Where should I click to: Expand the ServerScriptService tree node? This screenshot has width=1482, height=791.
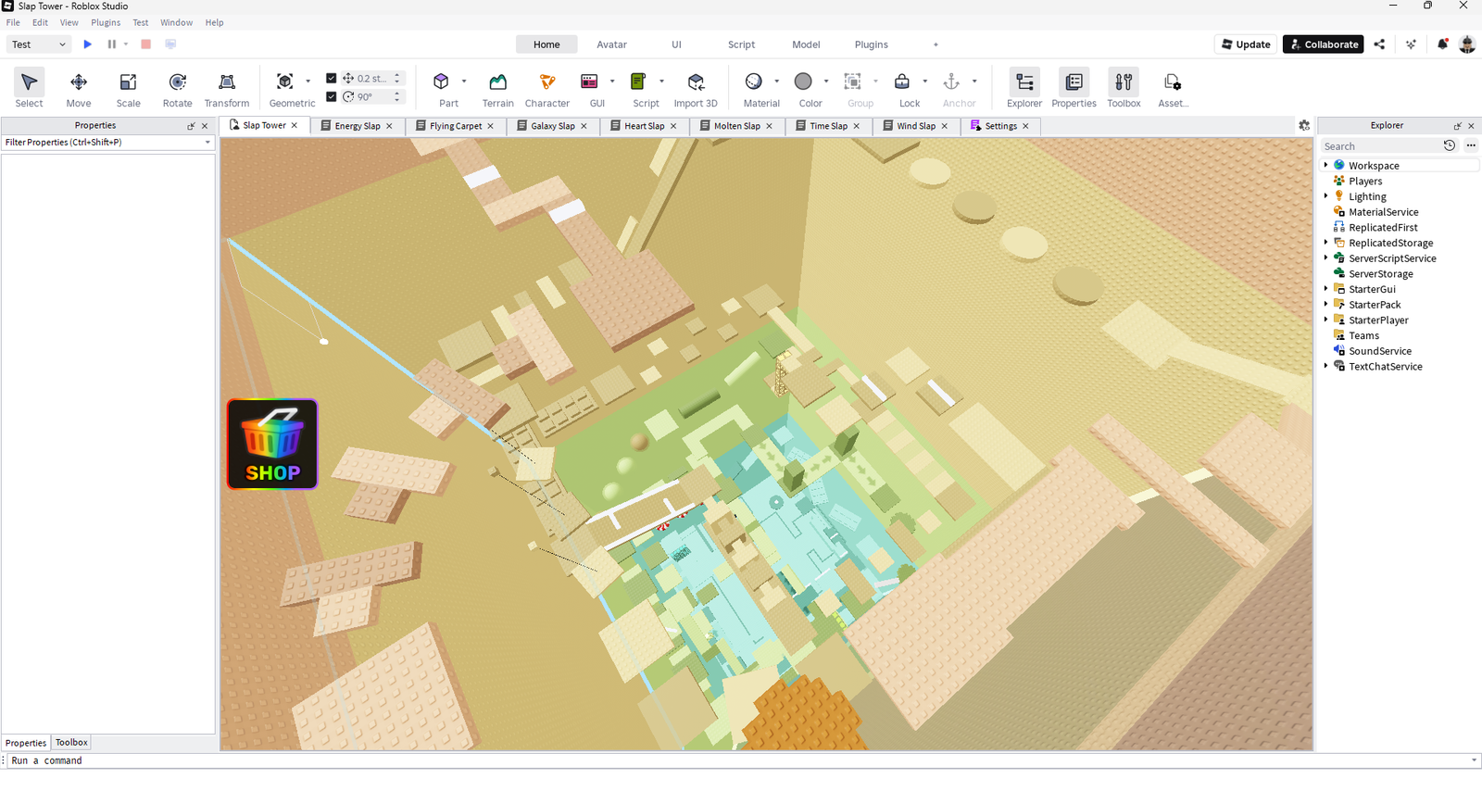[x=1325, y=257]
